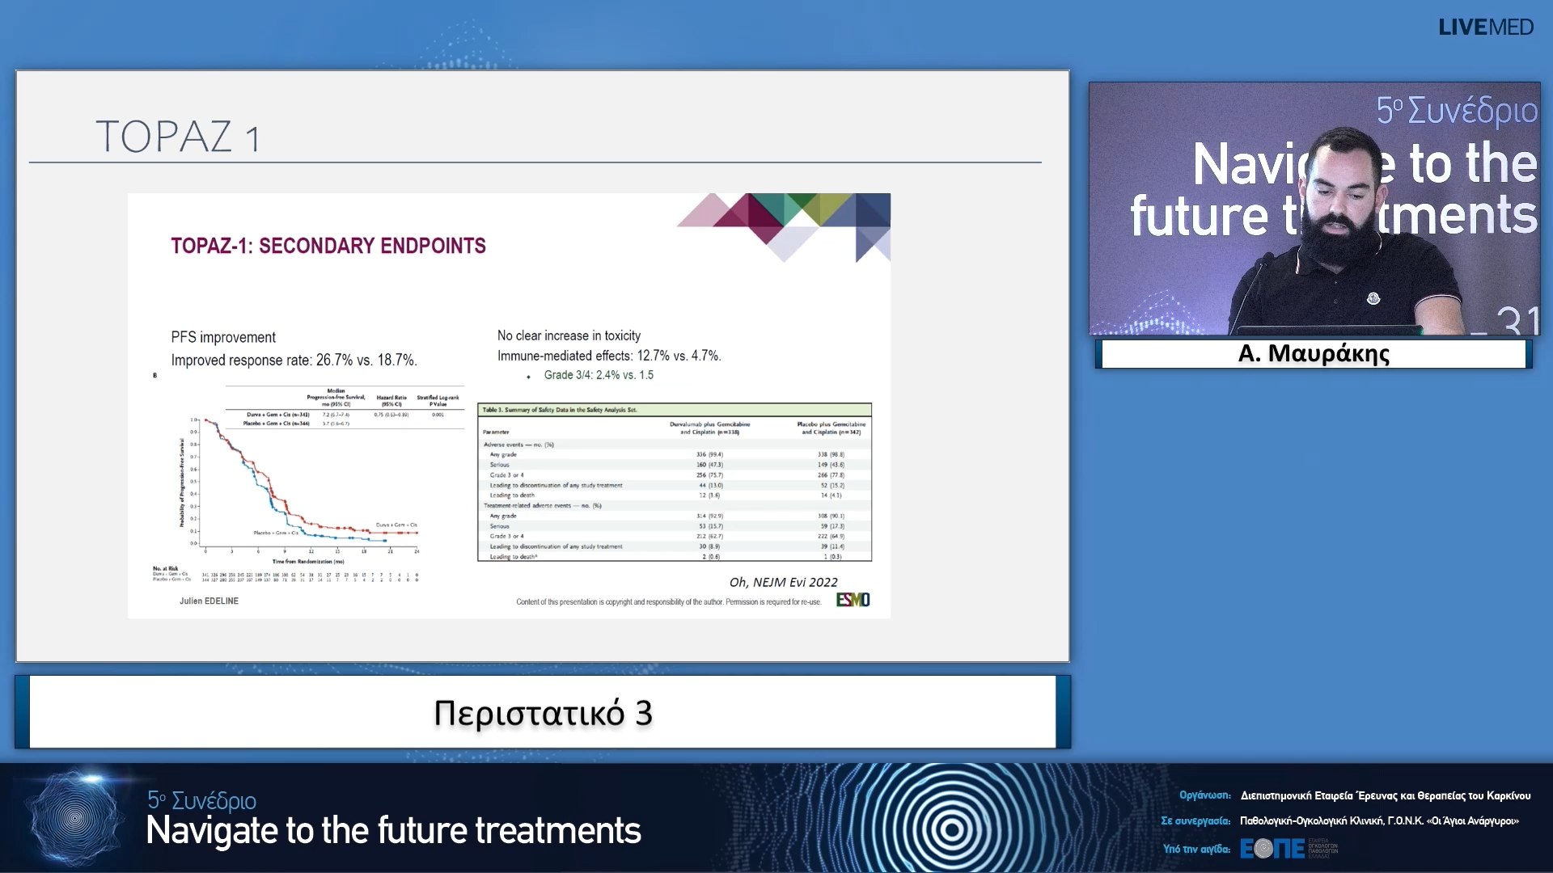
Task: Click the speaker name label Α. Μαυράκης
Action: (x=1314, y=354)
